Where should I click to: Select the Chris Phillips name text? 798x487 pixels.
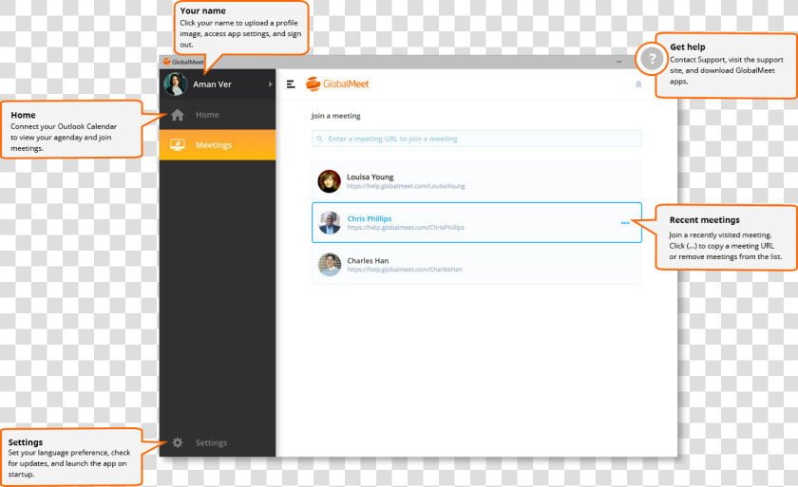(370, 218)
